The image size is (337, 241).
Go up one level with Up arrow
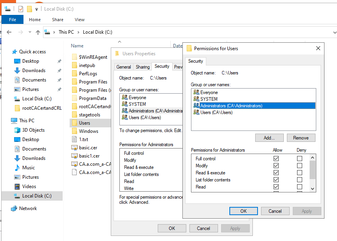tap(38, 32)
